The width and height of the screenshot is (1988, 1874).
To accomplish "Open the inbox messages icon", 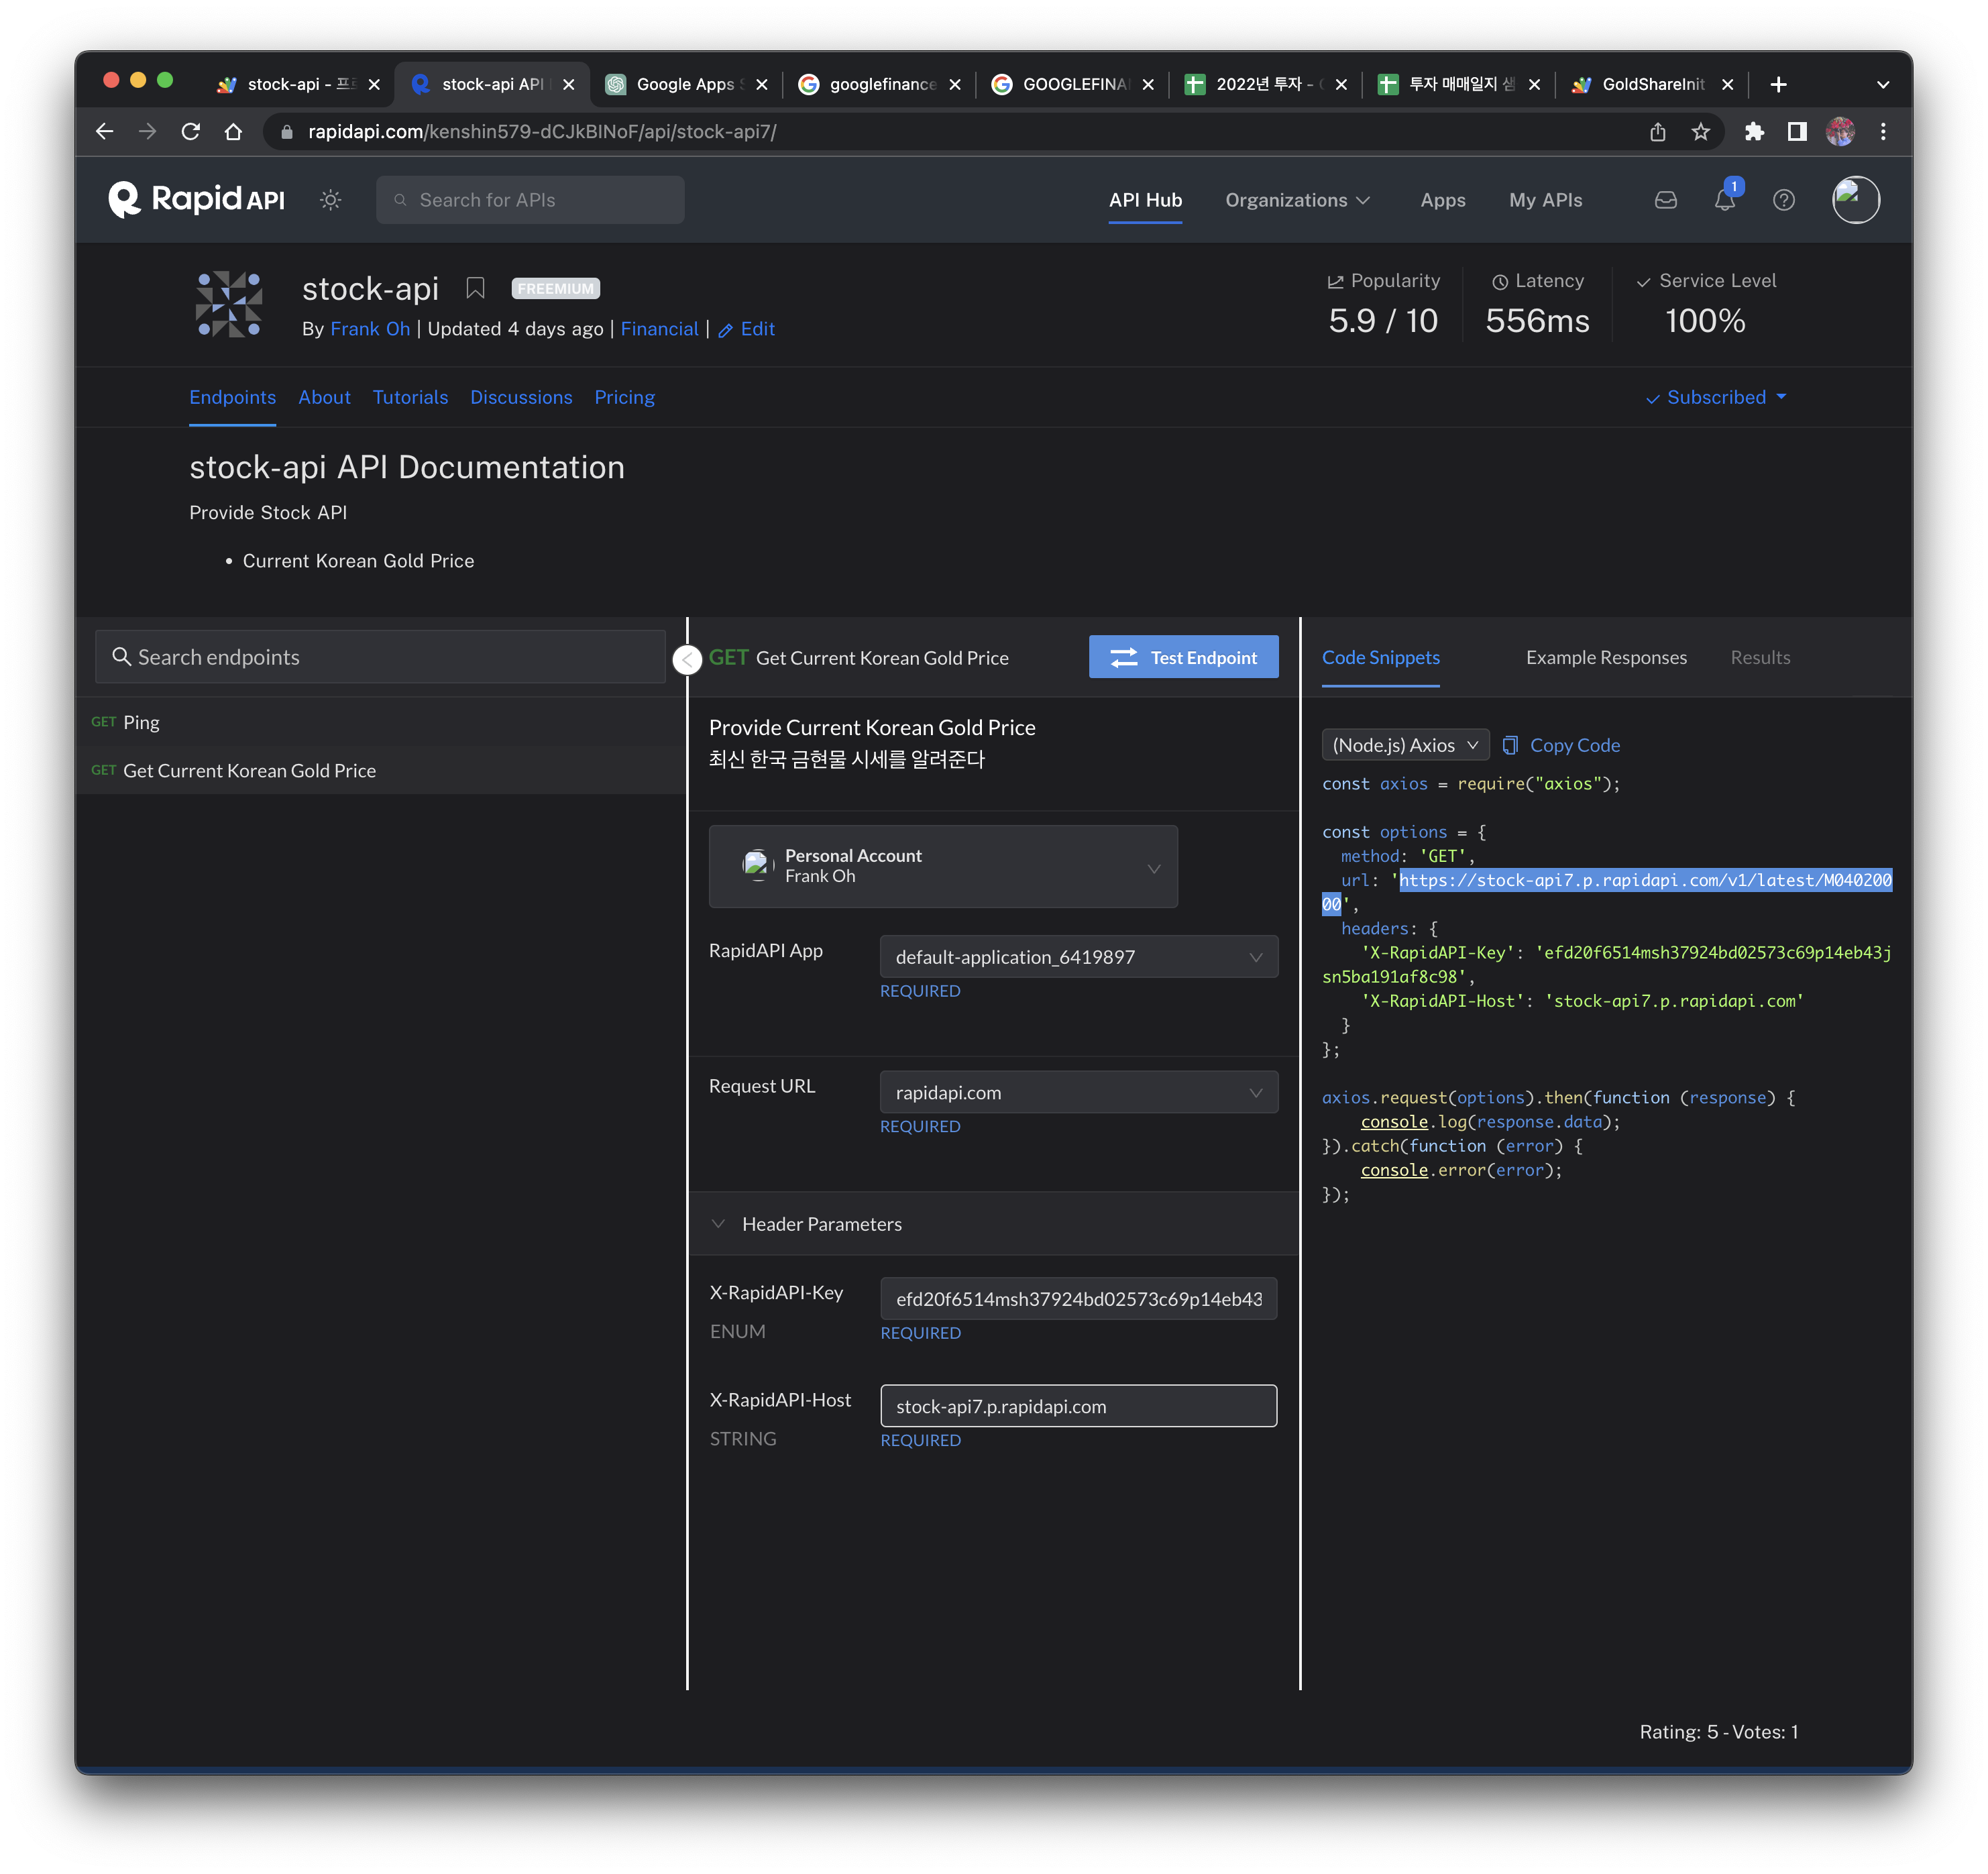I will pyautogui.click(x=1666, y=200).
